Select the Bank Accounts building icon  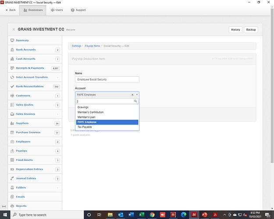point(12,49)
